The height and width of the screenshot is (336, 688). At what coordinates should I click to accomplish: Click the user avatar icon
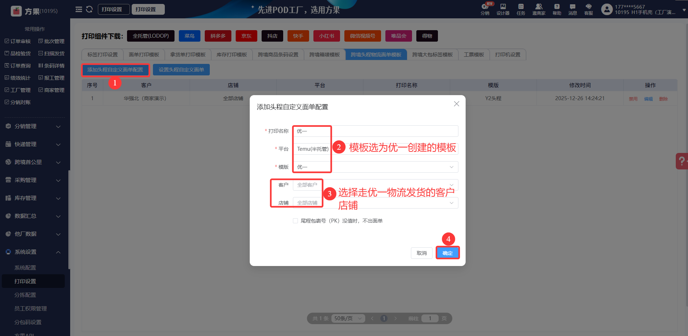point(607,9)
